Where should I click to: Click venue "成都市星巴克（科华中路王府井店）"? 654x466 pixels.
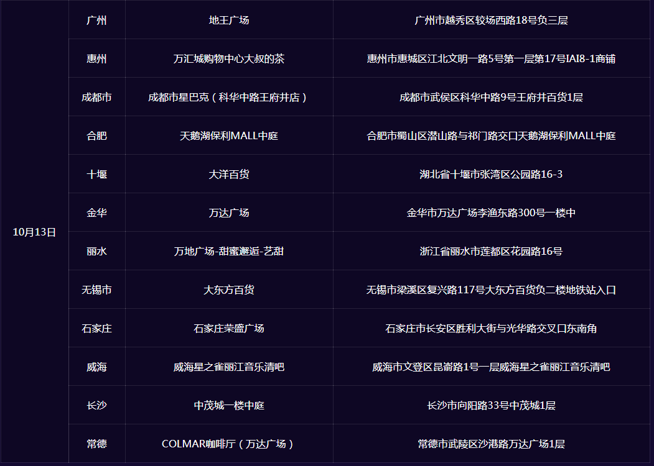pos(229,97)
